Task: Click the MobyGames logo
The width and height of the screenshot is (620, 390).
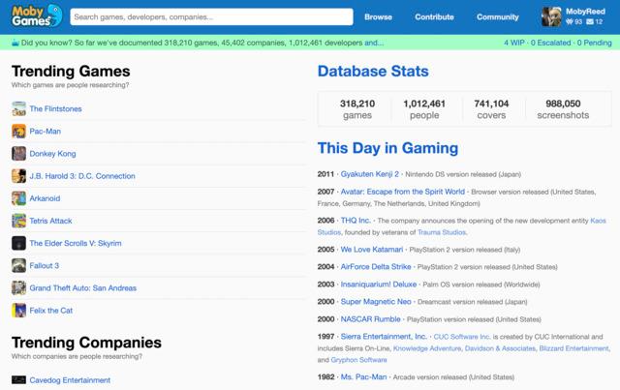Action: 34,16
